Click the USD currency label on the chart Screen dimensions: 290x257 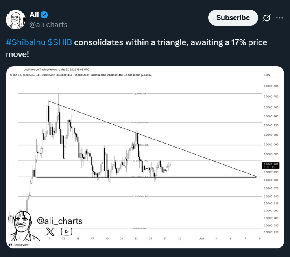267,75
